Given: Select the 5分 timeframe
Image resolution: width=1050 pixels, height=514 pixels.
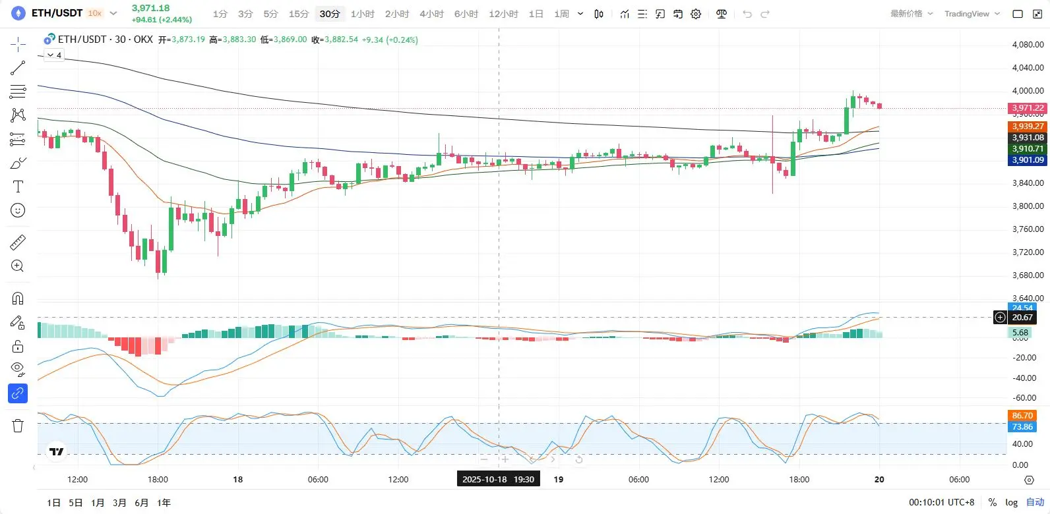Looking at the screenshot, I should (270, 14).
